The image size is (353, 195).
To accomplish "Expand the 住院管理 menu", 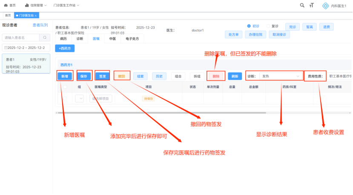I will (x=36, y=5).
